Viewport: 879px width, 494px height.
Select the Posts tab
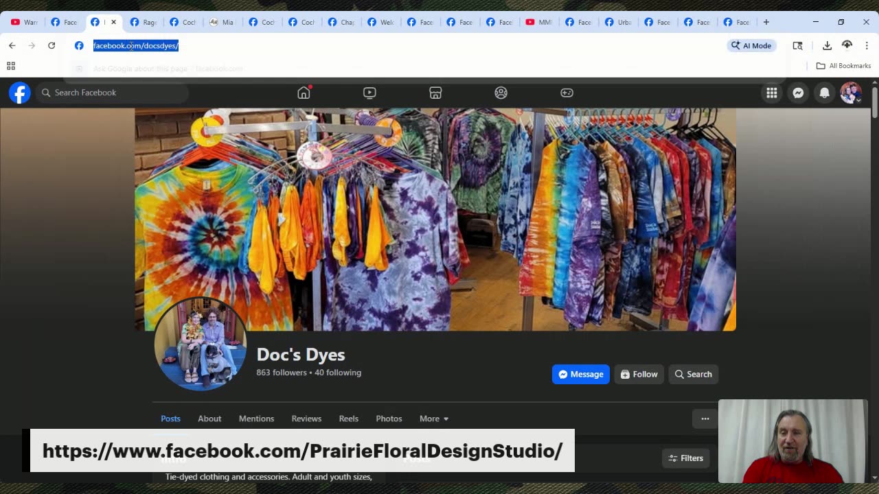click(170, 419)
